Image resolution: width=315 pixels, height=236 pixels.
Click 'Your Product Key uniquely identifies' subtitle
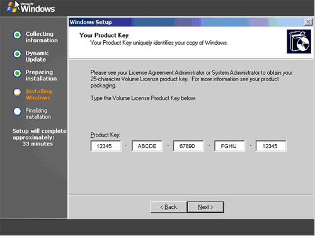159,43
